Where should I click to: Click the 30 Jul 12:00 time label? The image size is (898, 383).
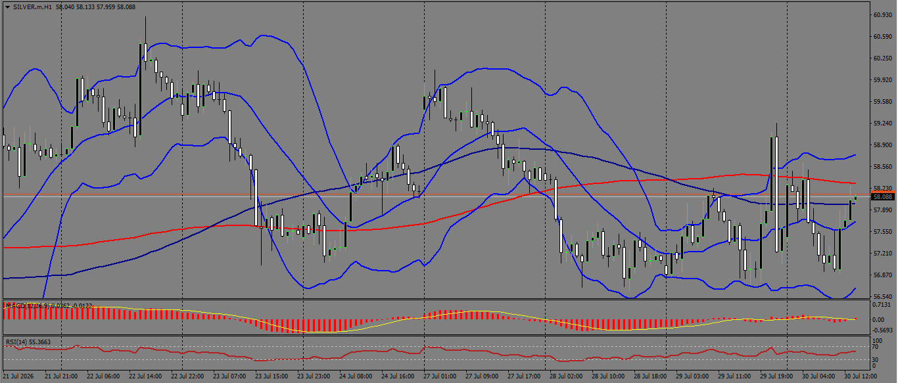point(860,377)
